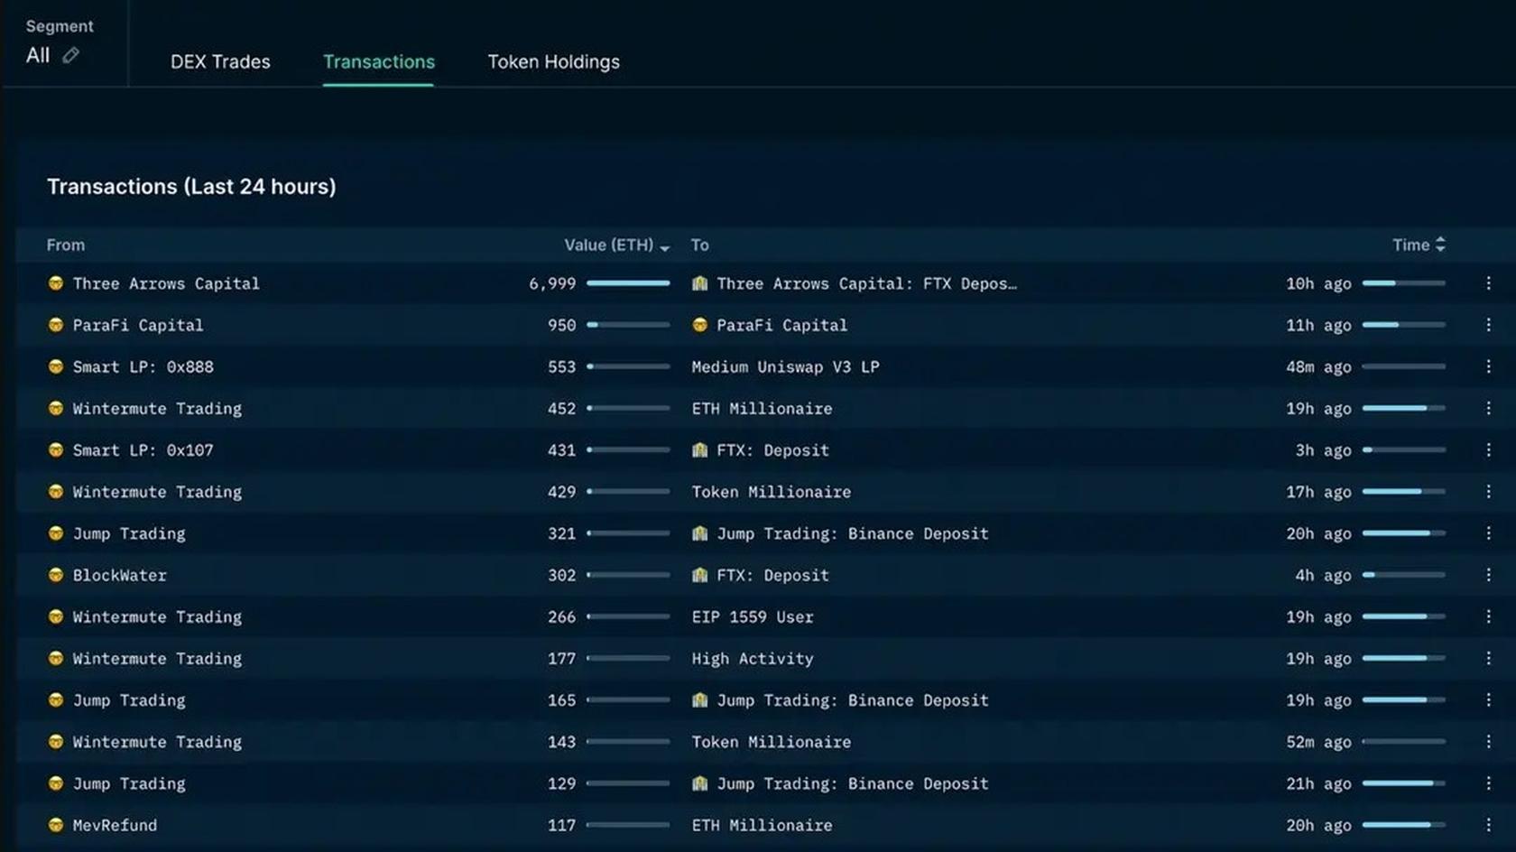The width and height of the screenshot is (1516, 852).
Task: Click the smart money icon beside BlockWater
Action: (56, 575)
